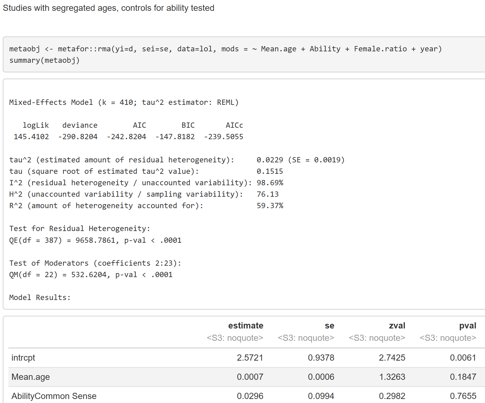Screen dimensions: 485x403
Task: Select the I^2 value 98.69%
Action: coord(270,183)
